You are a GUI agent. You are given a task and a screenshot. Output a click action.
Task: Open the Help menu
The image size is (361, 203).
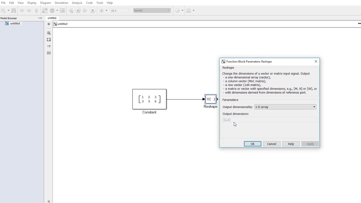tap(110, 3)
